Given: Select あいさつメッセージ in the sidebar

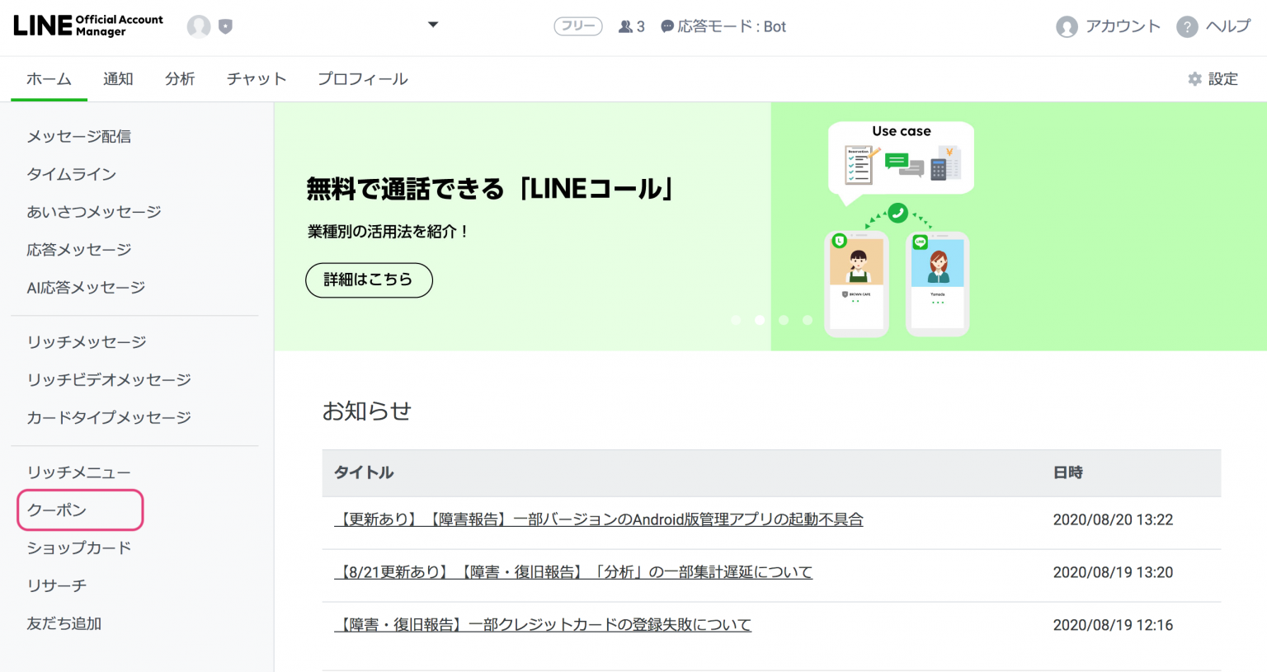Looking at the screenshot, I should [x=94, y=213].
